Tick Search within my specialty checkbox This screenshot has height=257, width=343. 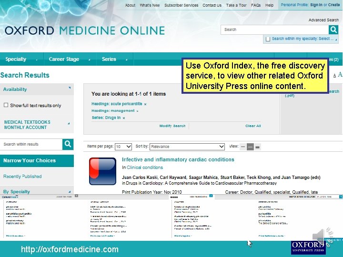268,39
